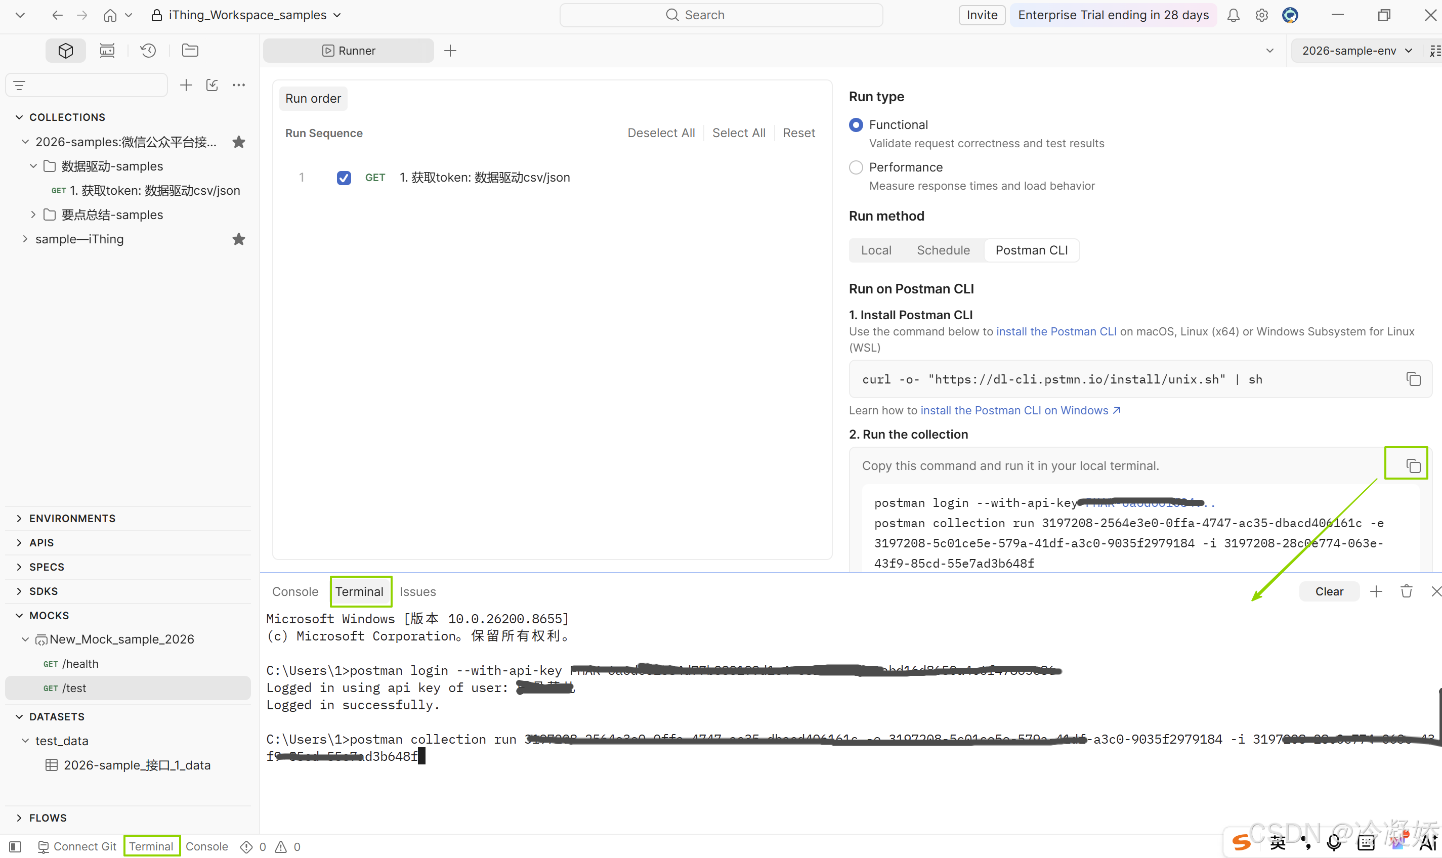Click the sidebar filter icon

coord(19,85)
